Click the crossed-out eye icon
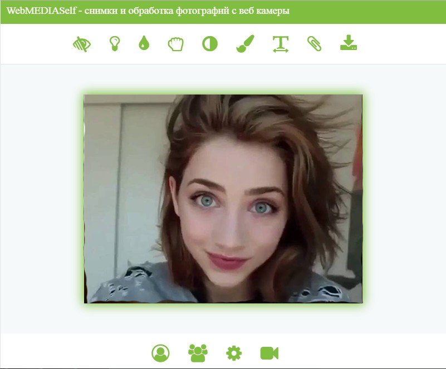 [82, 44]
